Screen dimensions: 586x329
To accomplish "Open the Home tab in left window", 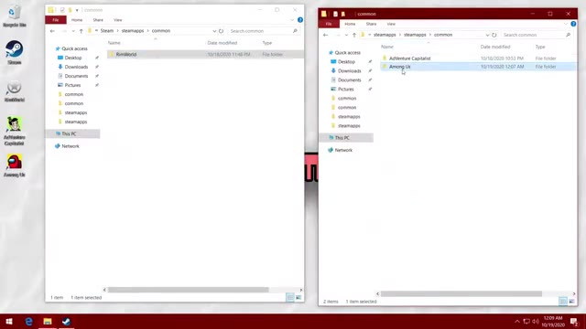I will pyautogui.click(x=77, y=20).
